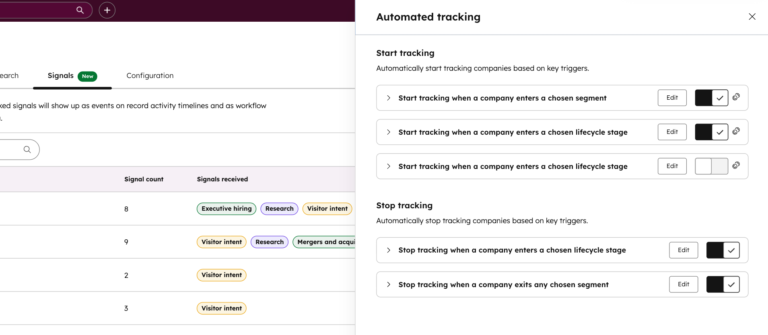
Task: Switch to the Configuration tab
Action: click(x=150, y=76)
